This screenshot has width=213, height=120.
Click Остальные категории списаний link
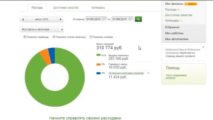pyautogui.click(x=126, y=73)
